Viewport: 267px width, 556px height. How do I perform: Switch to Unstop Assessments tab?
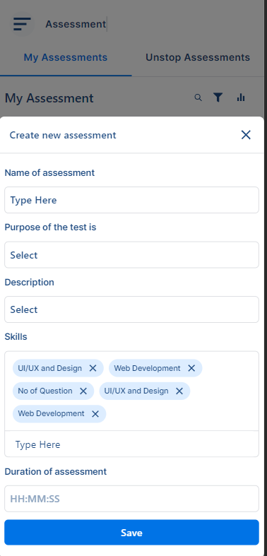[x=198, y=57]
